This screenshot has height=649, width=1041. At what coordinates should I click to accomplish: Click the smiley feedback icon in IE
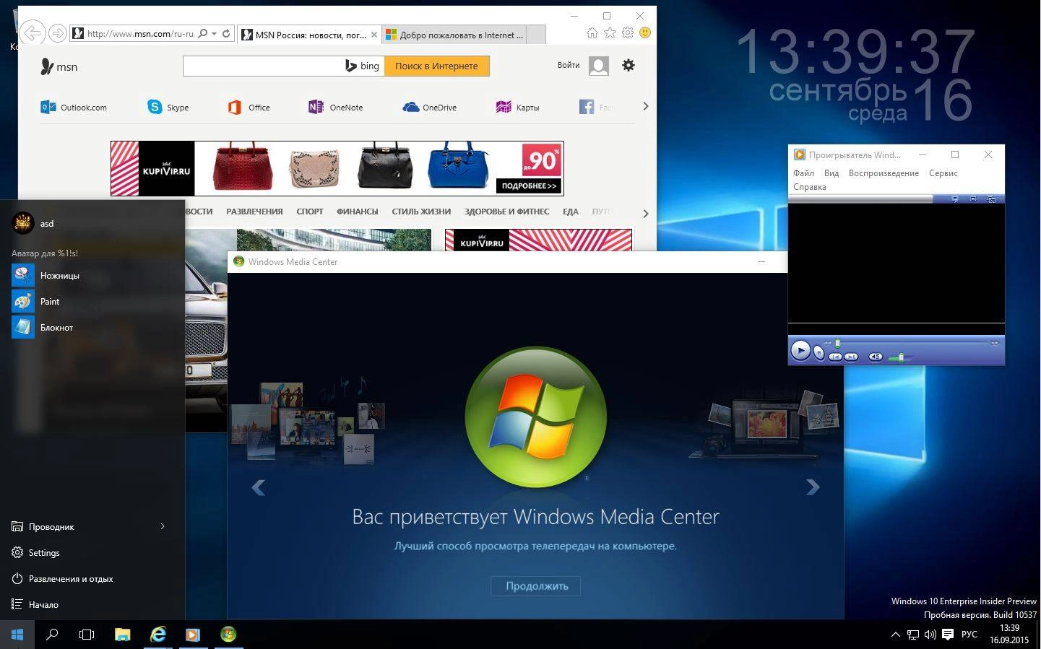[645, 33]
